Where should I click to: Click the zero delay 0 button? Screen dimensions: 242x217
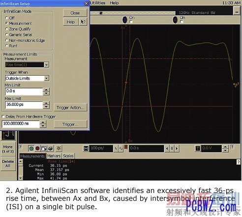tap(172, 149)
